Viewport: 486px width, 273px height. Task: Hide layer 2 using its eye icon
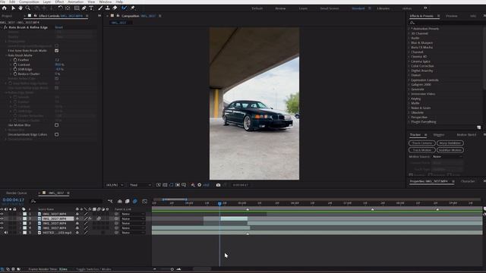(2, 218)
